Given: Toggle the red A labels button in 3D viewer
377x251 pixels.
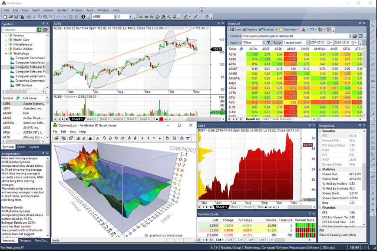Looking at the screenshot, I should [97, 138].
